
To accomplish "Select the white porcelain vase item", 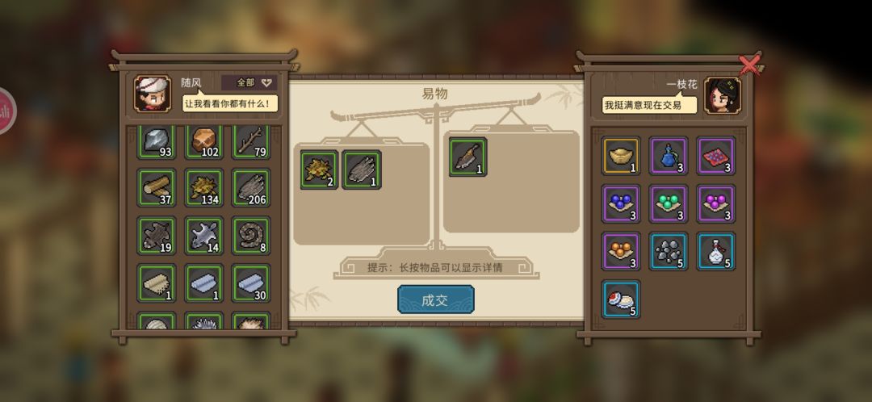I will pos(716,251).
